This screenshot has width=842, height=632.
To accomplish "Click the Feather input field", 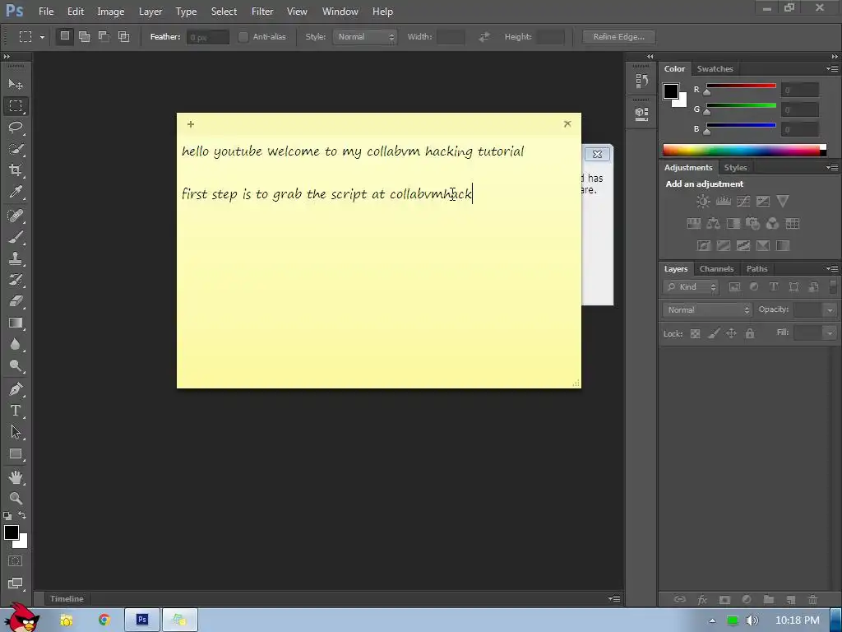I will click(x=208, y=37).
